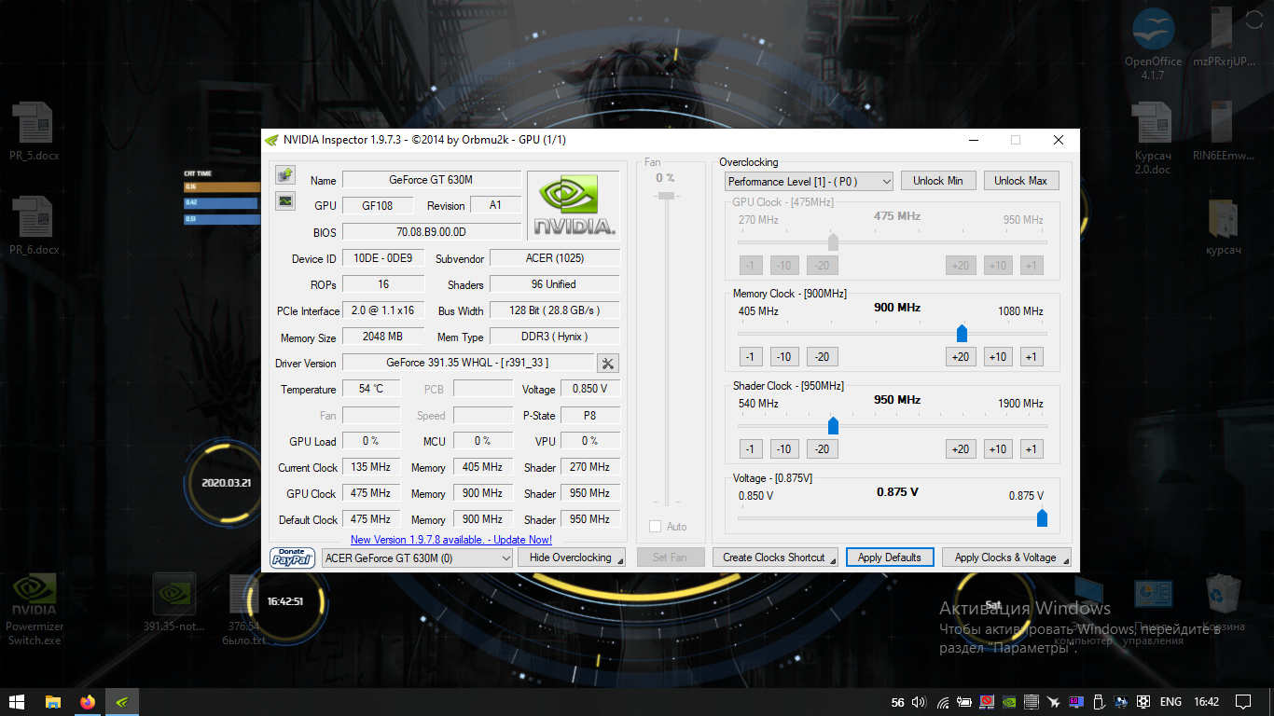Click +20 under GPU Clock

click(961, 266)
